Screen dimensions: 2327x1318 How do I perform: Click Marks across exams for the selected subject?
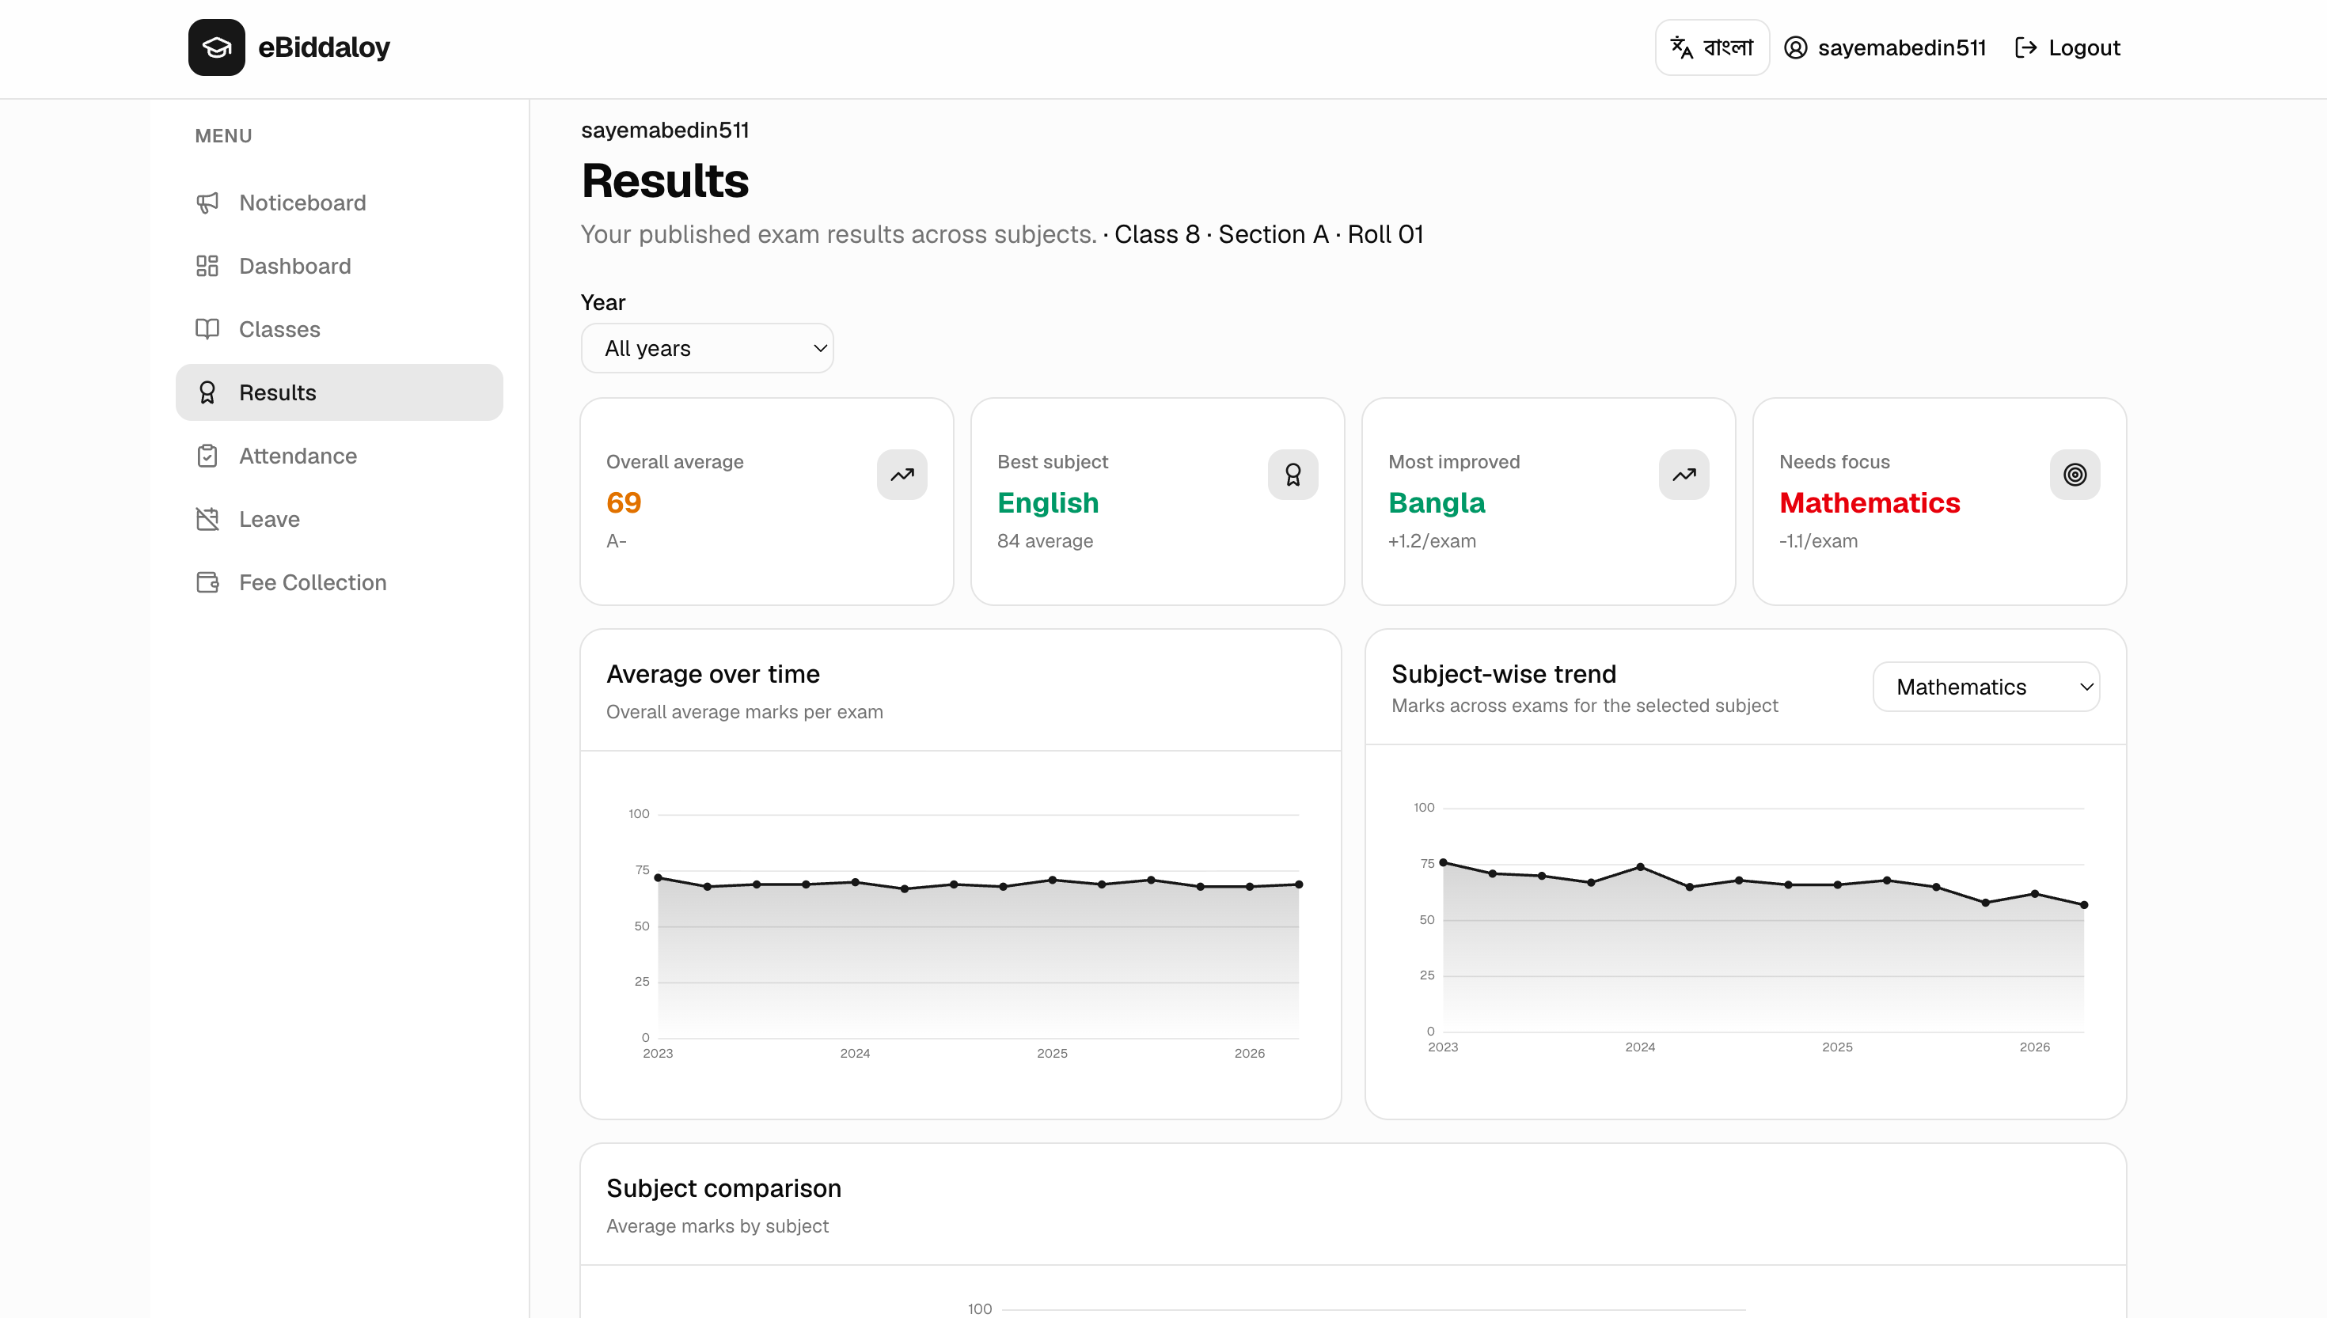tap(1585, 706)
